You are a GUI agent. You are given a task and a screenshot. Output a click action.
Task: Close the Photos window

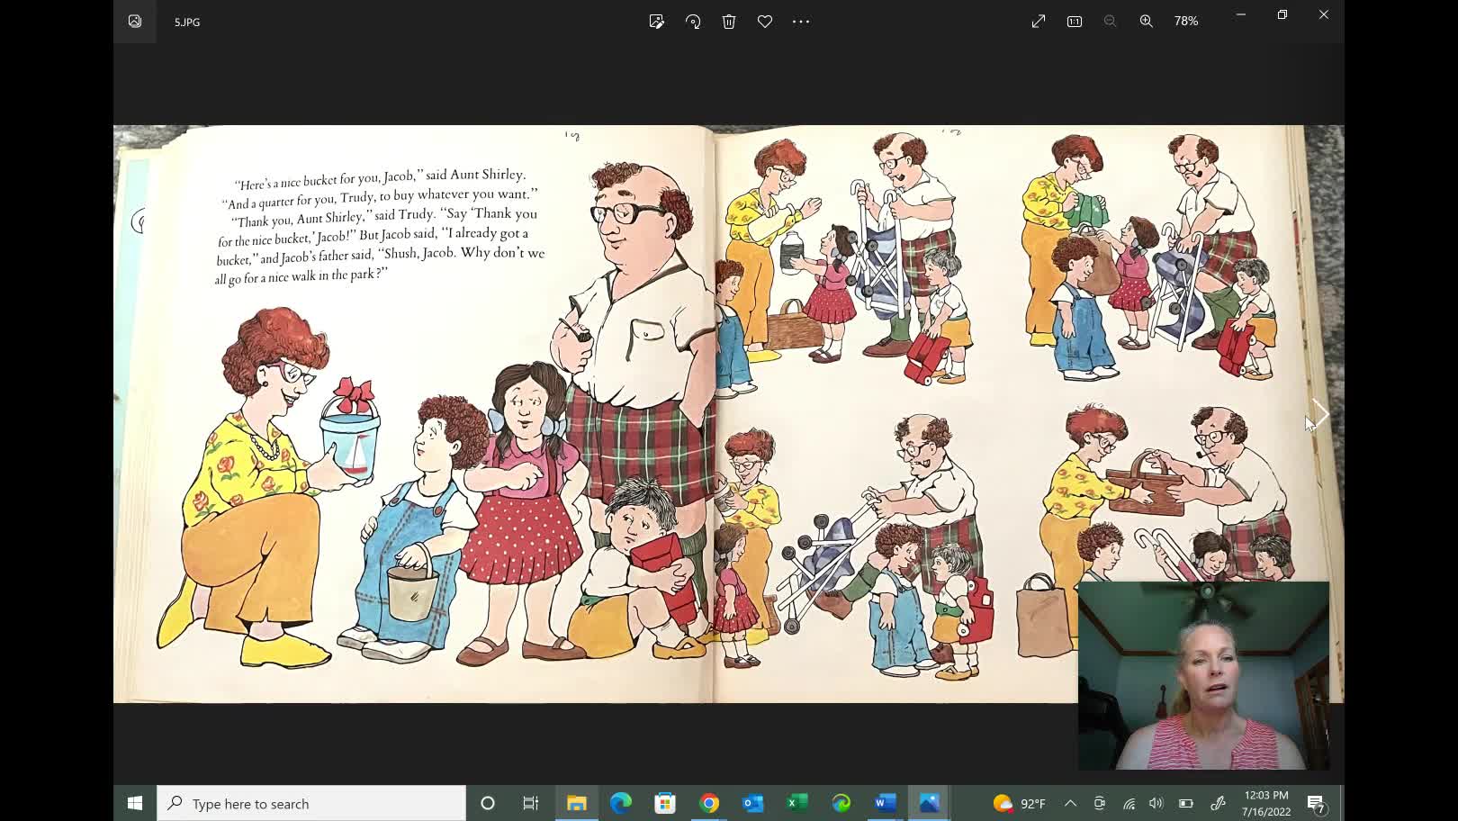(1324, 14)
